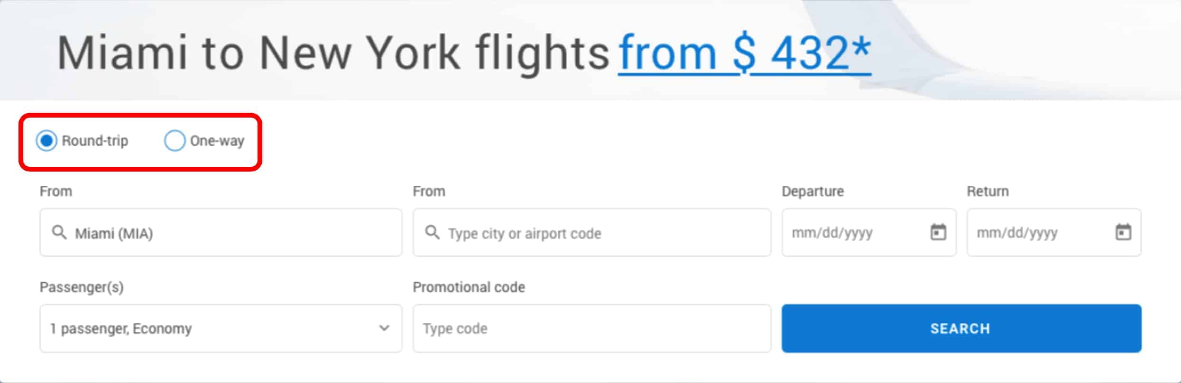Open the Departure calendar icon
Image resolution: width=1181 pixels, height=383 pixels.
click(x=938, y=232)
